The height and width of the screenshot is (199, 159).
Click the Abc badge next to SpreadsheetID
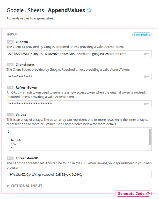point(10,158)
